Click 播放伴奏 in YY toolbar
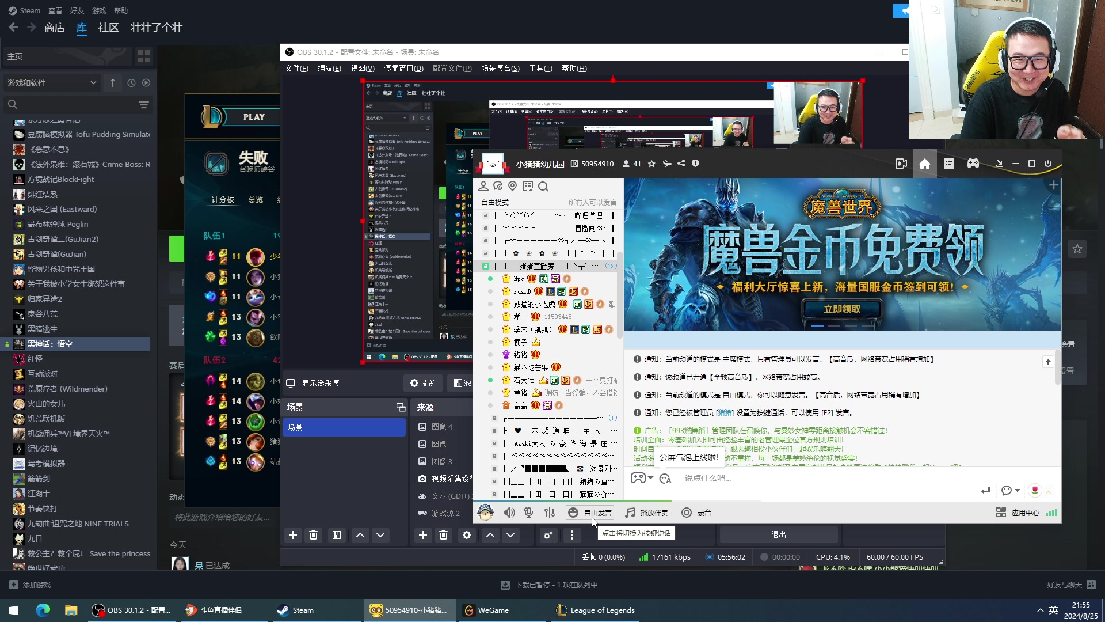Image resolution: width=1105 pixels, height=622 pixels. pyautogui.click(x=646, y=513)
